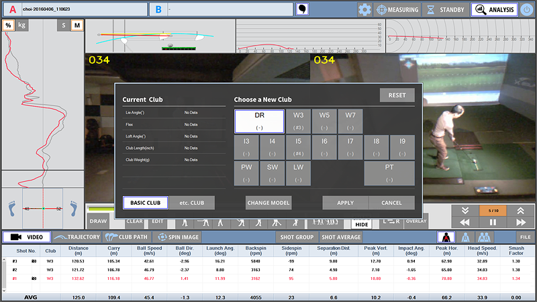Image resolution: width=537 pixels, height=302 pixels.
Task: Open the TRAJECTORY view
Action: (x=77, y=237)
